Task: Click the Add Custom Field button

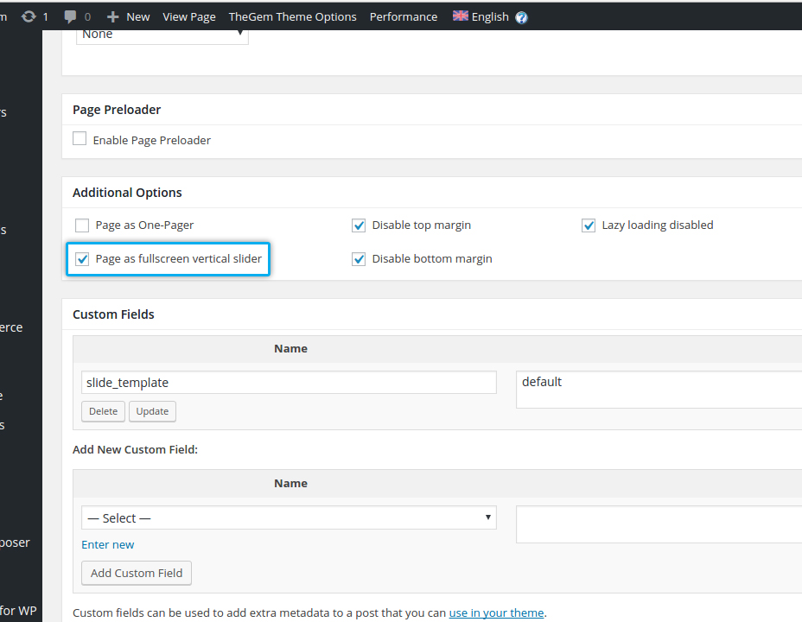Action: (x=137, y=573)
